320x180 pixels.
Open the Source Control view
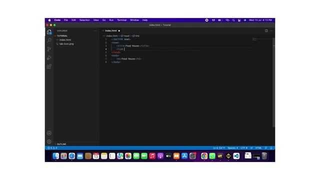(x=49, y=49)
